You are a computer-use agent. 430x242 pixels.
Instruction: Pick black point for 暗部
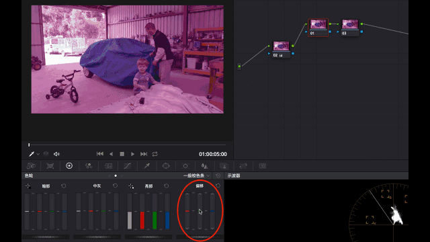coord(28,186)
